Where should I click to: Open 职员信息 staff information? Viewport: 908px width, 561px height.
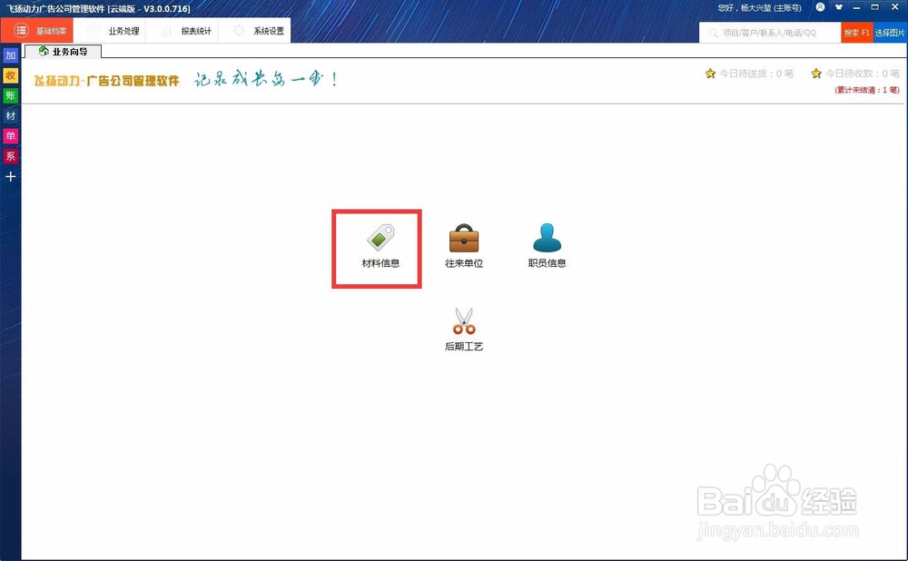548,238
